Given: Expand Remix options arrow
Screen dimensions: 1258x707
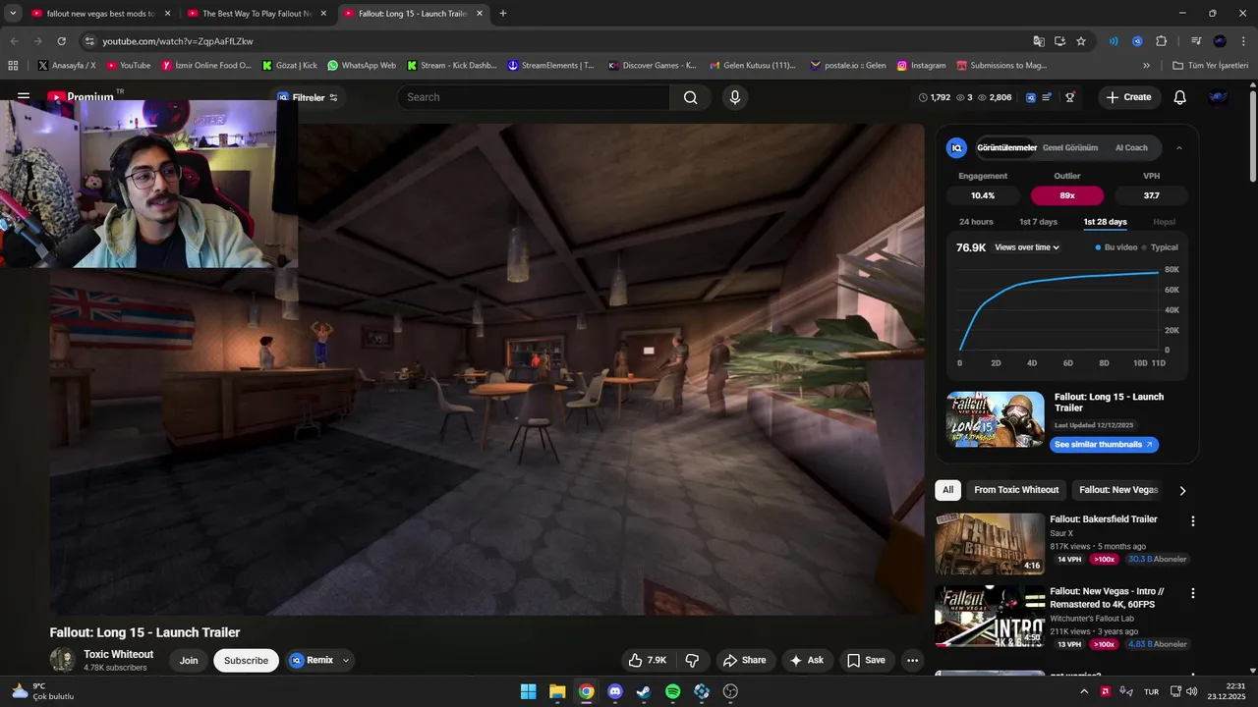Looking at the screenshot, I should [x=345, y=661].
